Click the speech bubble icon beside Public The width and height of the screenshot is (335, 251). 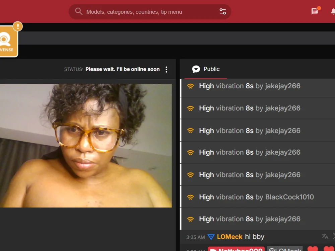pos(196,69)
